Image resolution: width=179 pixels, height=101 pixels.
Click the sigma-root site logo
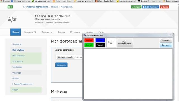(13, 19)
